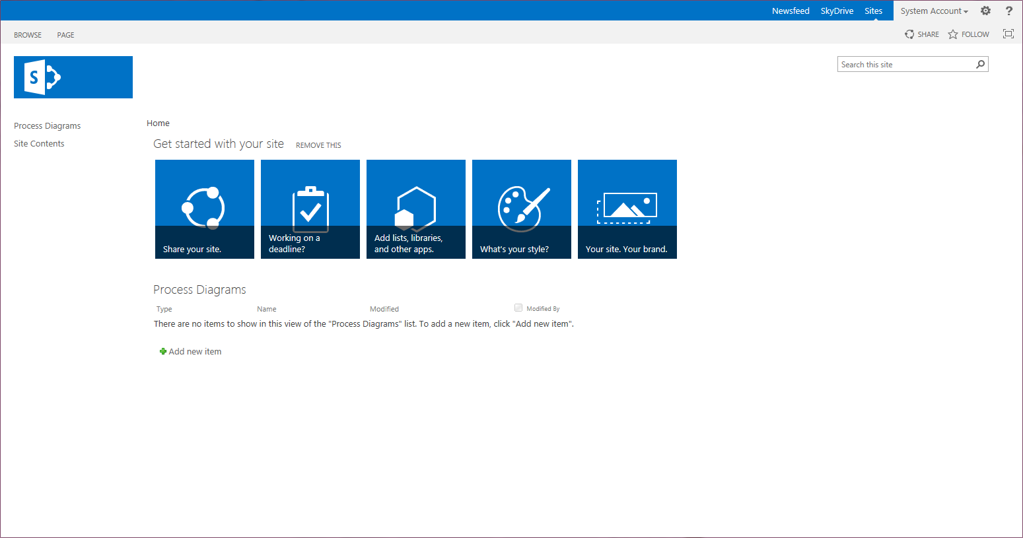Screen dimensions: 1023x538
Task: Open the PAGE ribbon tab
Action: coord(65,35)
